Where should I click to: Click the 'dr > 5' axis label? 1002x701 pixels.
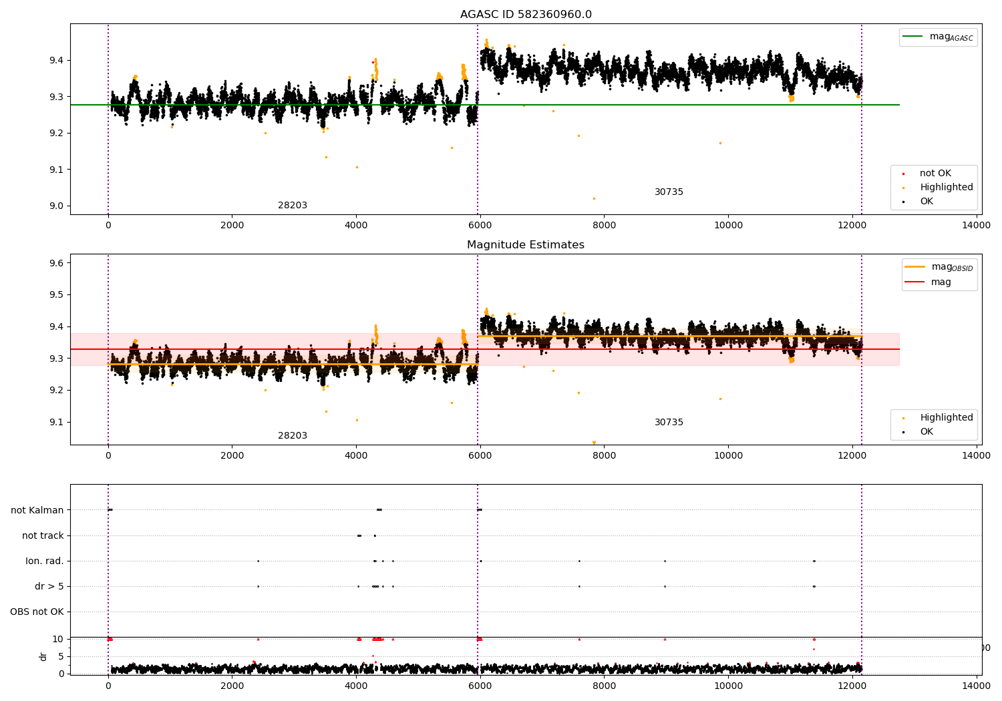pyautogui.click(x=49, y=586)
